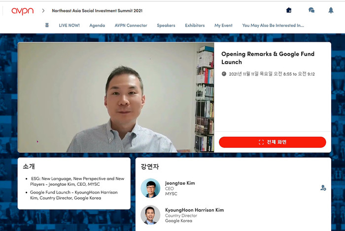Go to the LIVE NOW! tab
This screenshot has height=231, width=345.
click(69, 26)
